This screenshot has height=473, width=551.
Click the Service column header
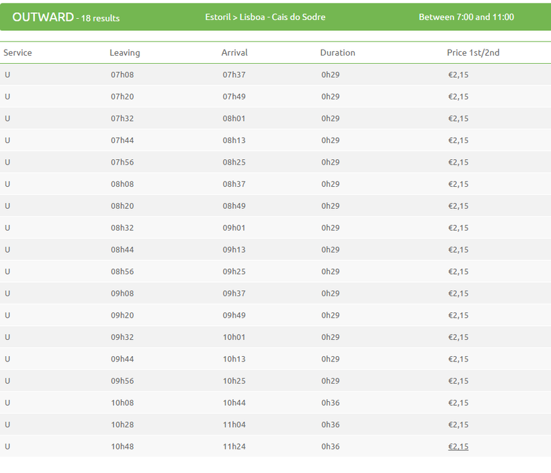17,52
